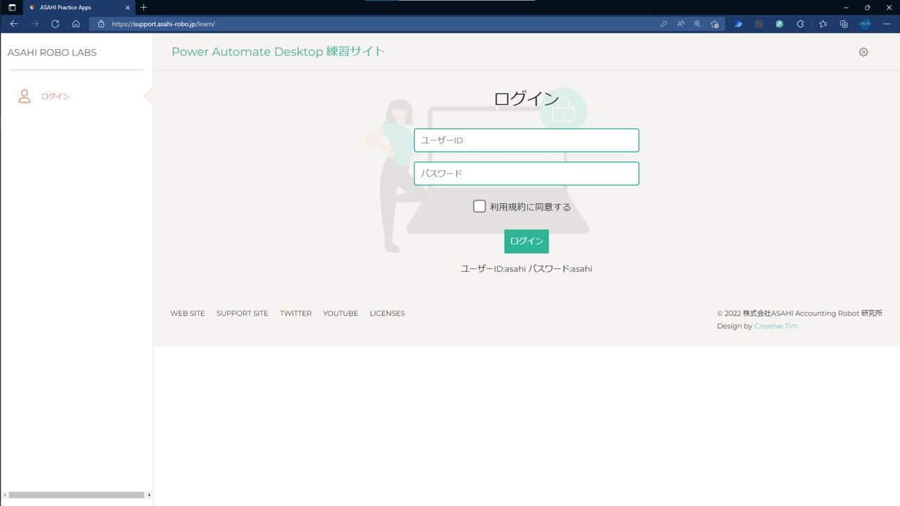The height and width of the screenshot is (506, 900).
Task: Select ログイン in the left sidebar
Action: 55,96
